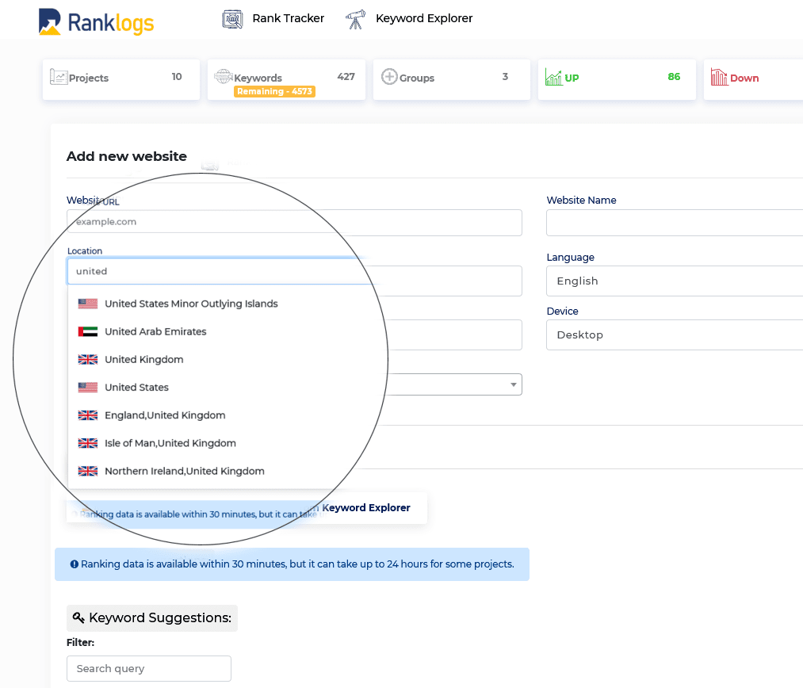This screenshot has height=688, width=803.
Task: Click the Keyword Suggestions search icon
Action: click(x=78, y=617)
